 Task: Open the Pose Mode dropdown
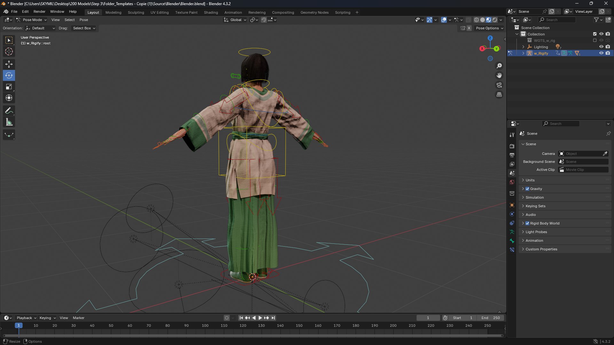pyautogui.click(x=31, y=20)
